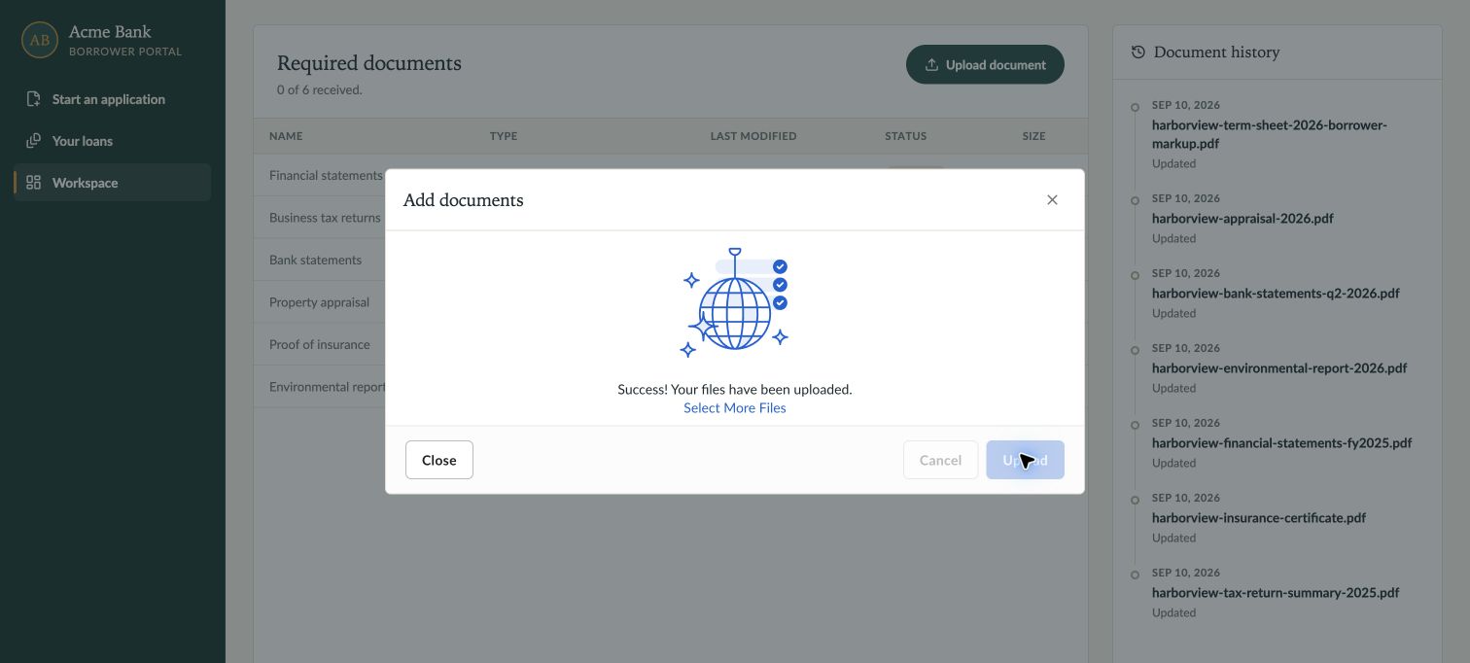Image resolution: width=1470 pixels, height=663 pixels.
Task: Click the Close button in dialog
Action: pyautogui.click(x=439, y=460)
